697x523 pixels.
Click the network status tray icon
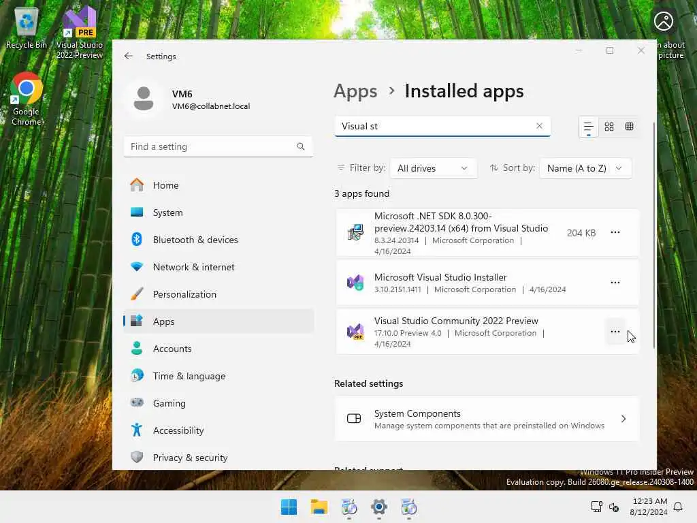pos(596,507)
